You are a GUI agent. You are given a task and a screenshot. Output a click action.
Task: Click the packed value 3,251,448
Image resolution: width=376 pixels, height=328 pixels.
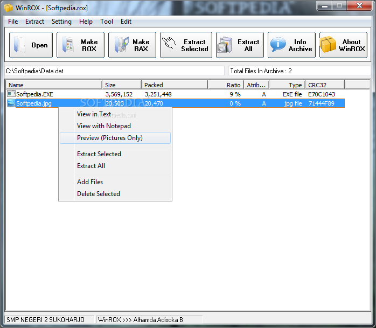(x=158, y=94)
